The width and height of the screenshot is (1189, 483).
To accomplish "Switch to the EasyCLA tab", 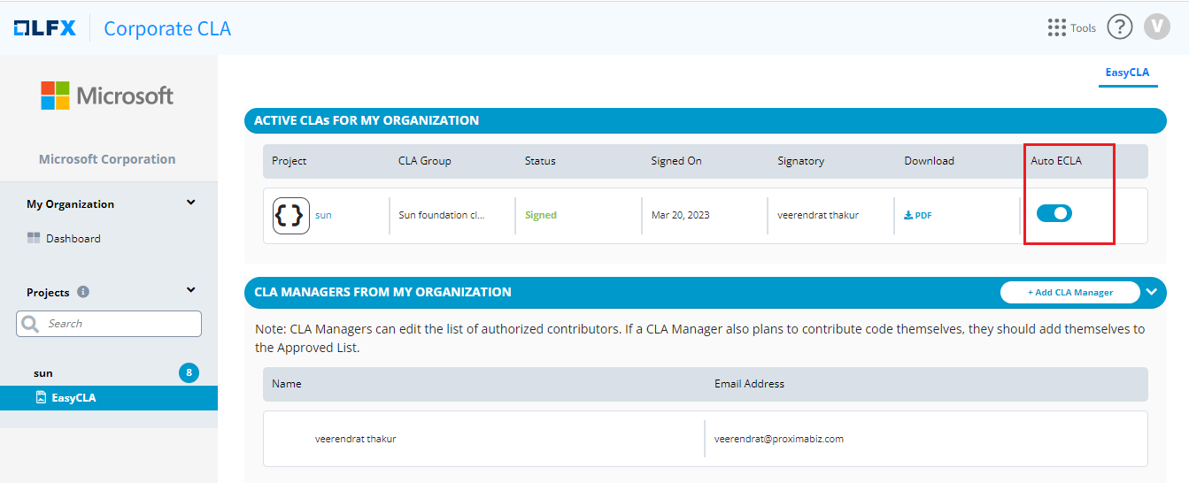I will point(1126,73).
